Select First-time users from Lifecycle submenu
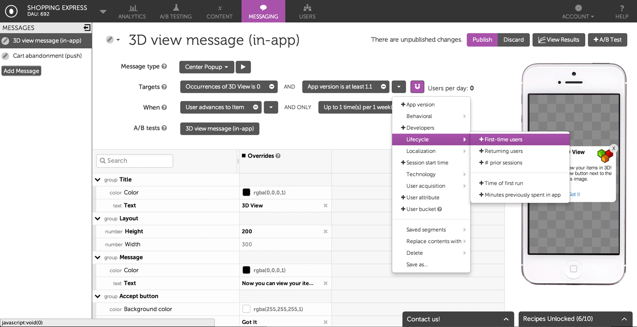Screen dimensions: 637x327 tap(503, 139)
